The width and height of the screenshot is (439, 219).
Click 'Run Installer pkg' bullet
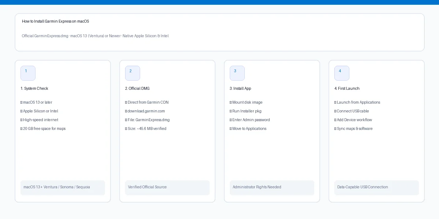[x=245, y=111]
